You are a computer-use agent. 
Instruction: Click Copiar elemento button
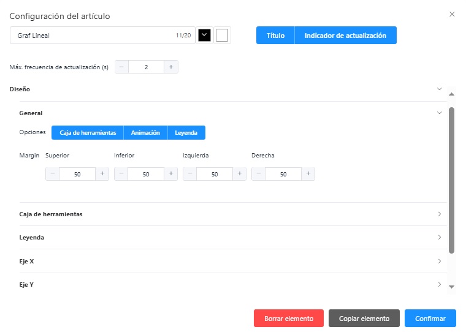364,319
